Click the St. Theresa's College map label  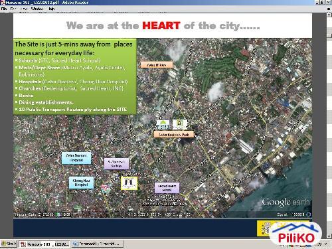click(116, 164)
